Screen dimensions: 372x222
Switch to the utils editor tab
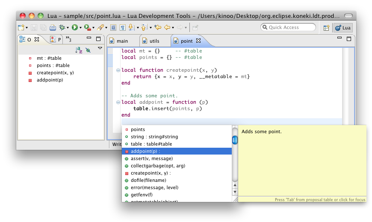click(x=154, y=41)
